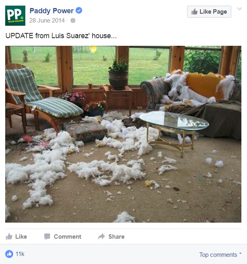
Task: Click the Like text label under the photo
Action: click(x=21, y=237)
